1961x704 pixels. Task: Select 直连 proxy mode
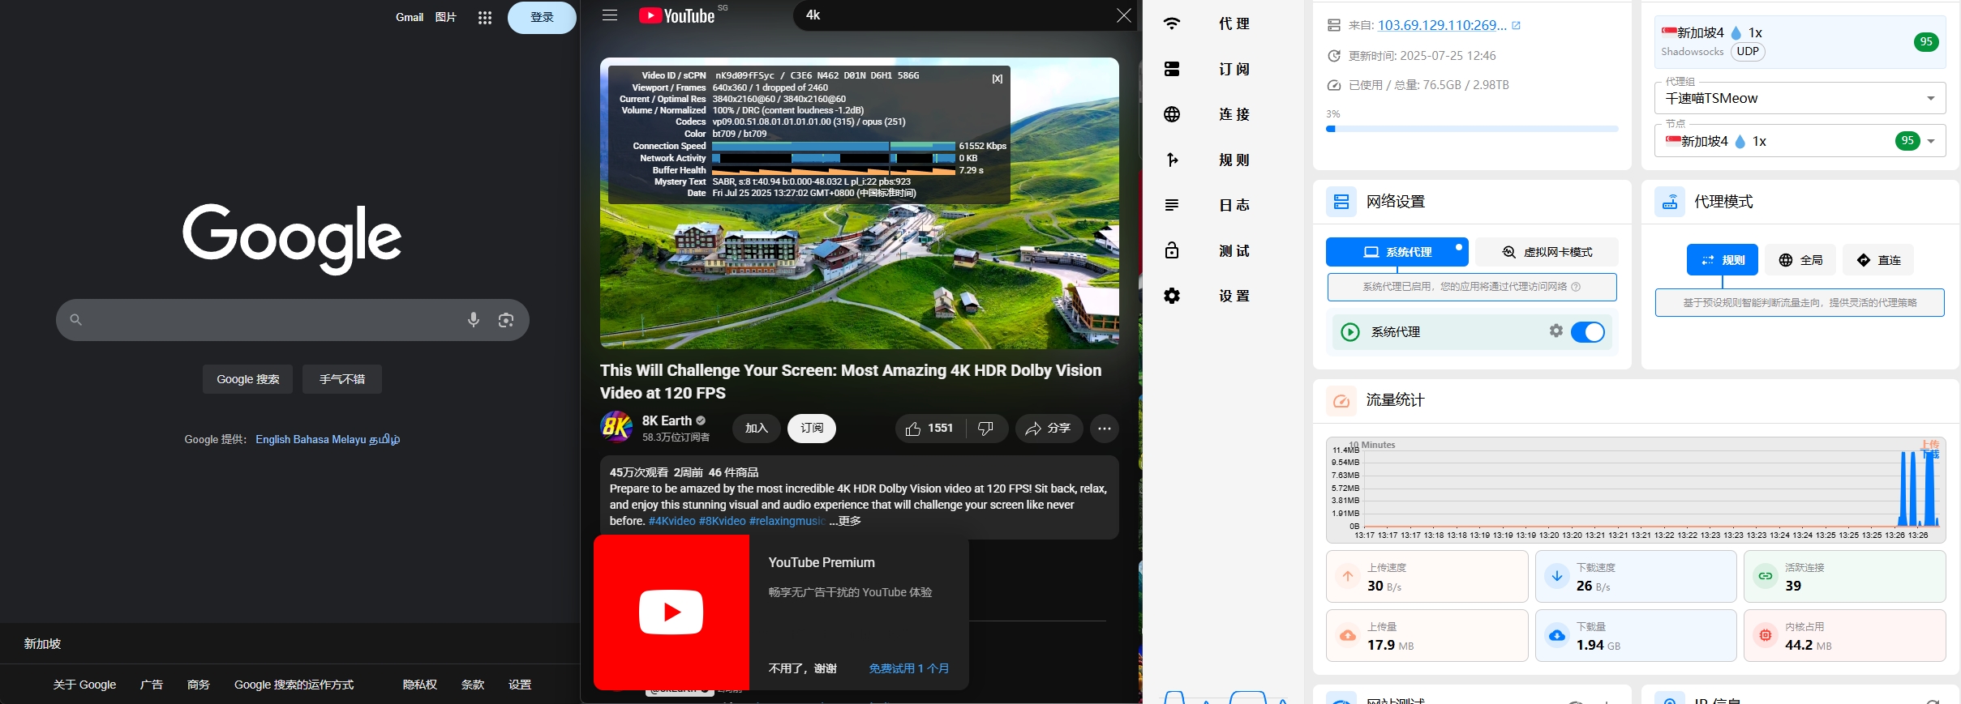1878,260
